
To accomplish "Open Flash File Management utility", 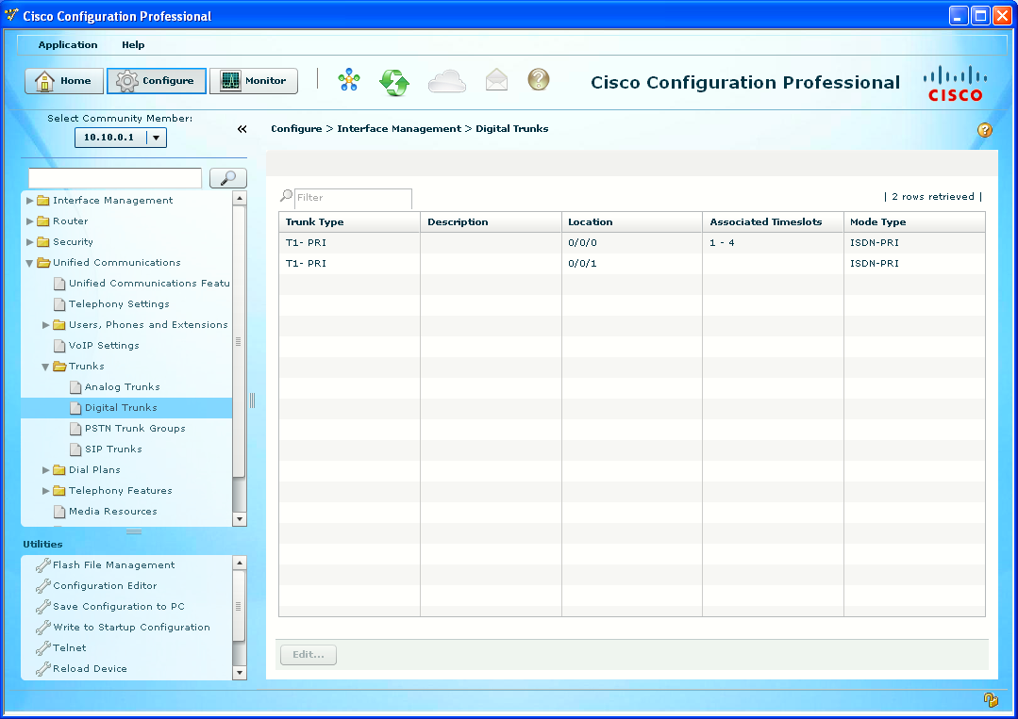I will tap(113, 565).
